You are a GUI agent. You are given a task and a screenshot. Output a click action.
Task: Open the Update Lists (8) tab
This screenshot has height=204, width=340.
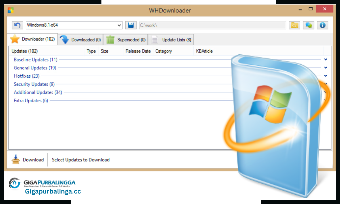click(171, 40)
